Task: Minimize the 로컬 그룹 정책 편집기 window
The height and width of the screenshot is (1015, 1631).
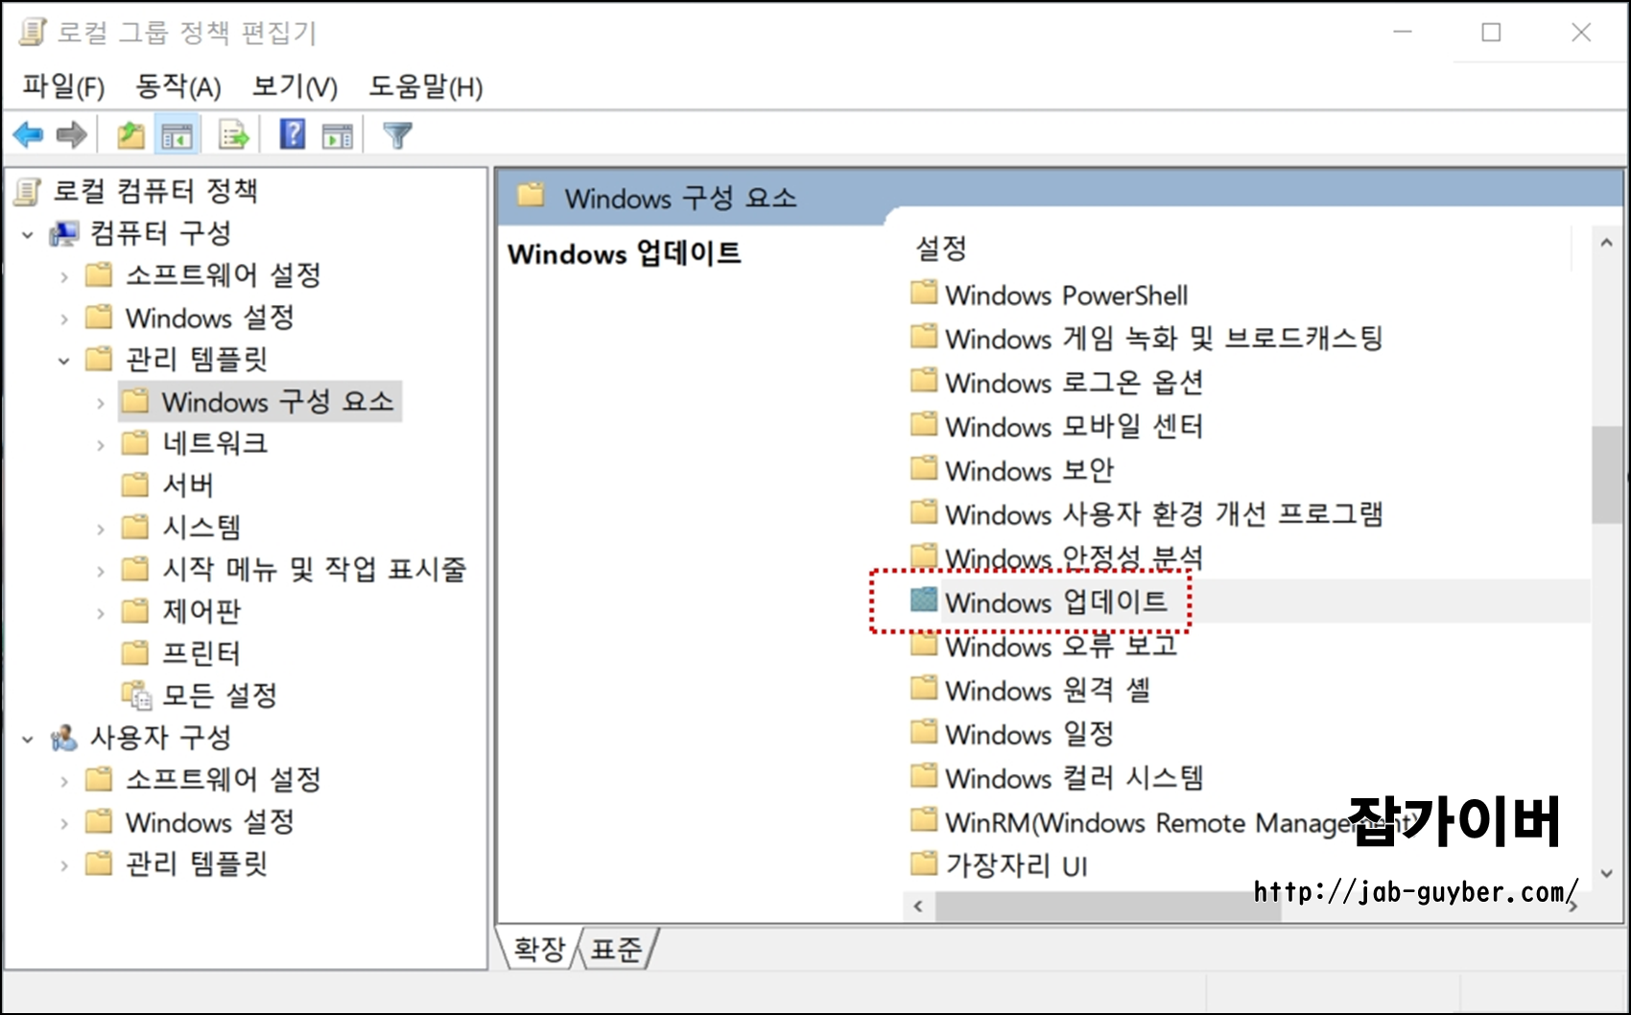Action: coord(1403,33)
